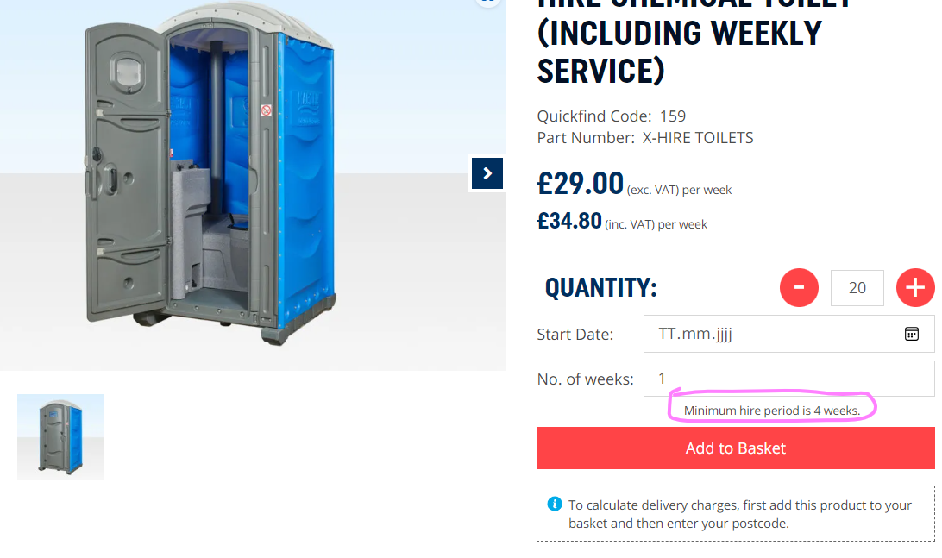This screenshot has height=558, width=942.
Task: Click the delivery charges information text
Action: coord(740,514)
